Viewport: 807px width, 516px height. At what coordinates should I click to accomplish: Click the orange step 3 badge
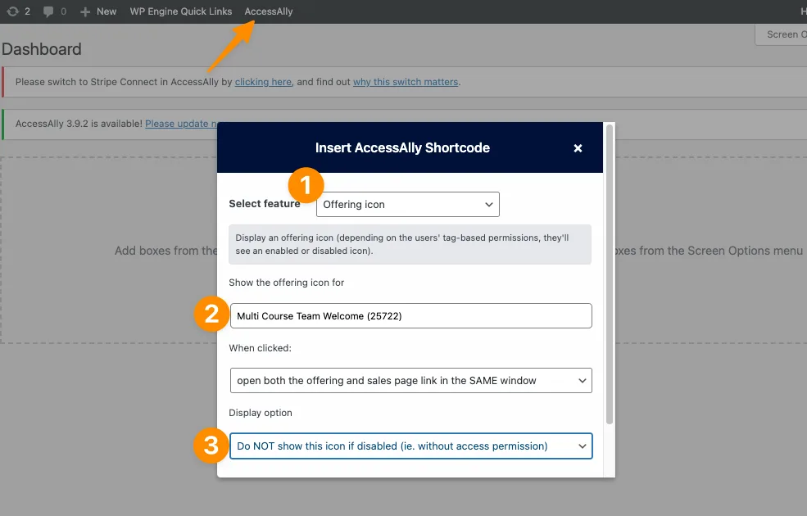pyautogui.click(x=211, y=446)
